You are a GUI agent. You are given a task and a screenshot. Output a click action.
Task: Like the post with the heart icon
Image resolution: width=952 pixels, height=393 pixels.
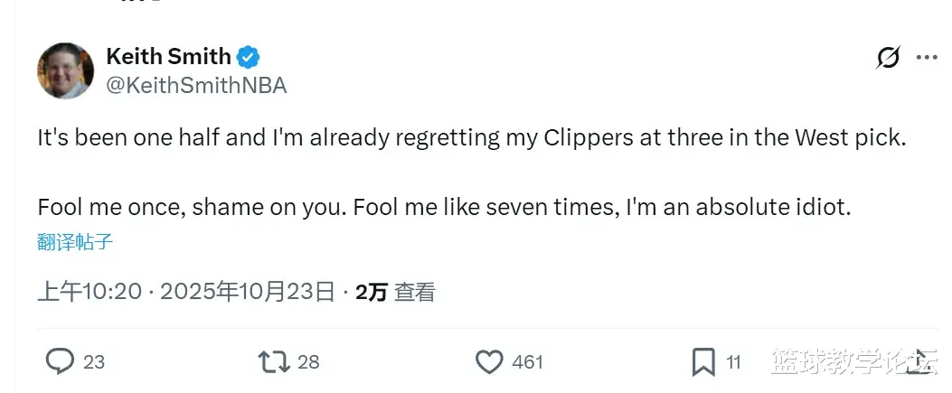pyautogui.click(x=489, y=362)
